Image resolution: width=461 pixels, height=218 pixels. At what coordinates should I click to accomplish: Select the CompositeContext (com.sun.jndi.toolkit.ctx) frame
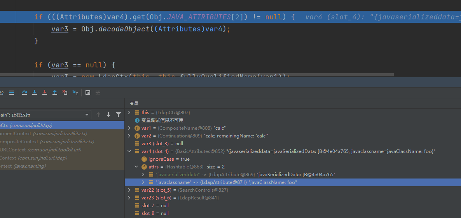pos(62,142)
